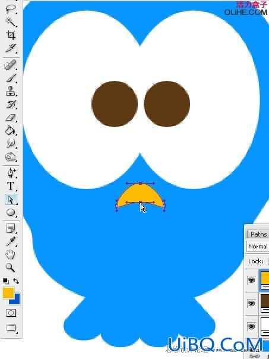The width and height of the screenshot is (269, 359).
Task: Select the Type tool
Action: tap(11, 186)
